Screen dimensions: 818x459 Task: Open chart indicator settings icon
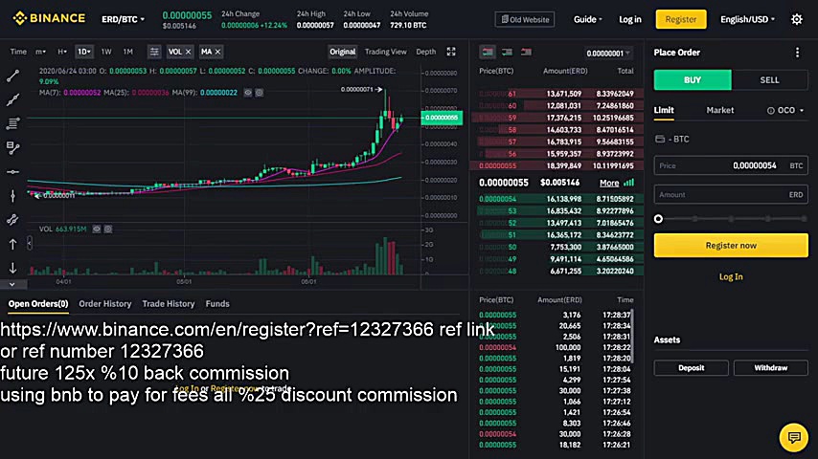(154, 52)
